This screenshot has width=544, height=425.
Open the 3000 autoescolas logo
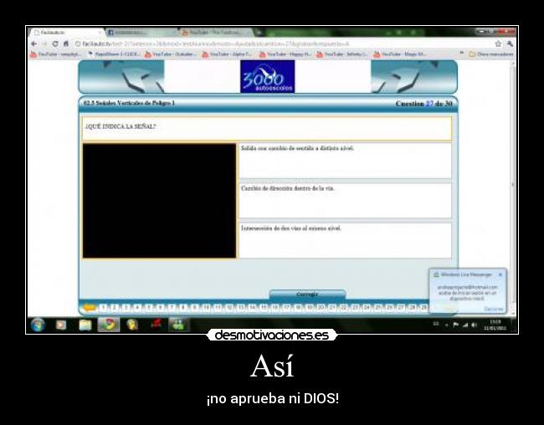267,77
